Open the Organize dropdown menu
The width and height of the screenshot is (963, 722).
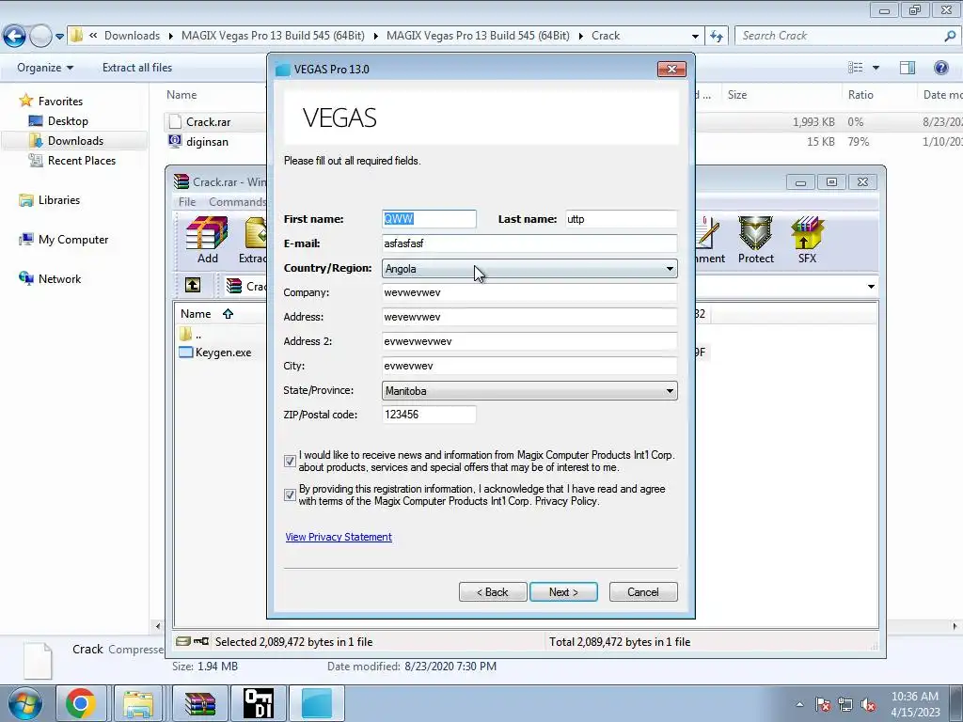45,68
